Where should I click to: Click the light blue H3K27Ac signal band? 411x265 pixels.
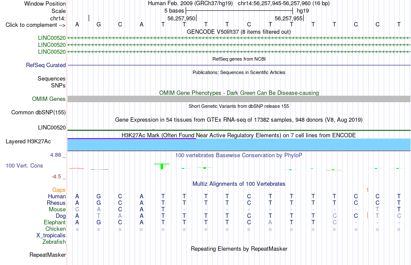click(x=239, y=145)
